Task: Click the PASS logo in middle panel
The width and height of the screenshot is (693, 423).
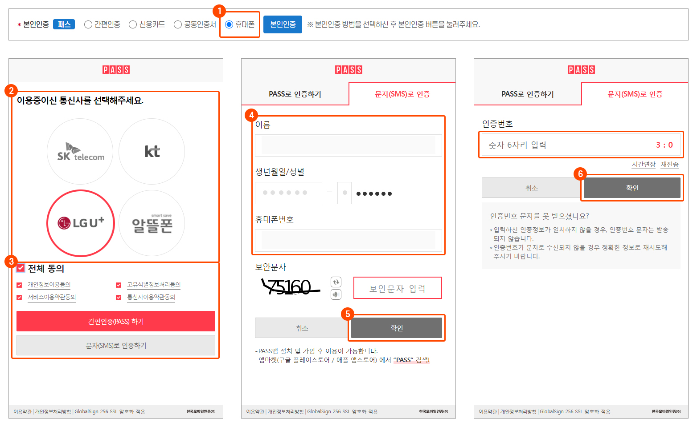Action: coord(349,70)
